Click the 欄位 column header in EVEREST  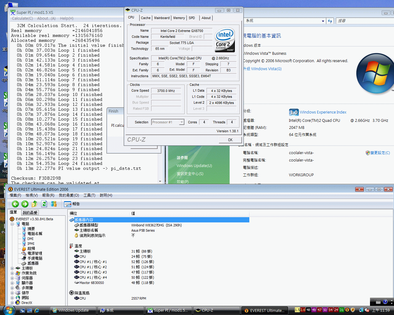[99, 213]
